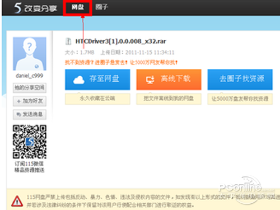Image resolution: width=280 pixels, height=210 pixels.
Task: Click the 让5000万盘友帮你找资源 hint text
Action: pyautogui.click(x=240, y=99)
